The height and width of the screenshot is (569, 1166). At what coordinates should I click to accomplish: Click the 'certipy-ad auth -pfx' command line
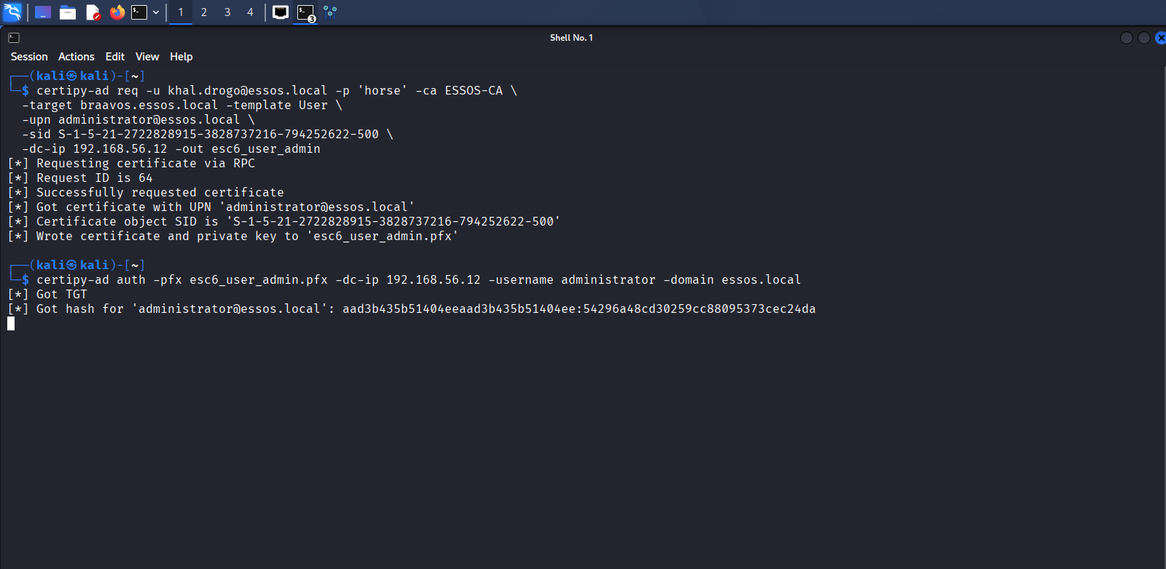click(419, 280)
